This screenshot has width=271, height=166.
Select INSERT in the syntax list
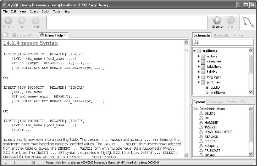(x=210, y=127)
